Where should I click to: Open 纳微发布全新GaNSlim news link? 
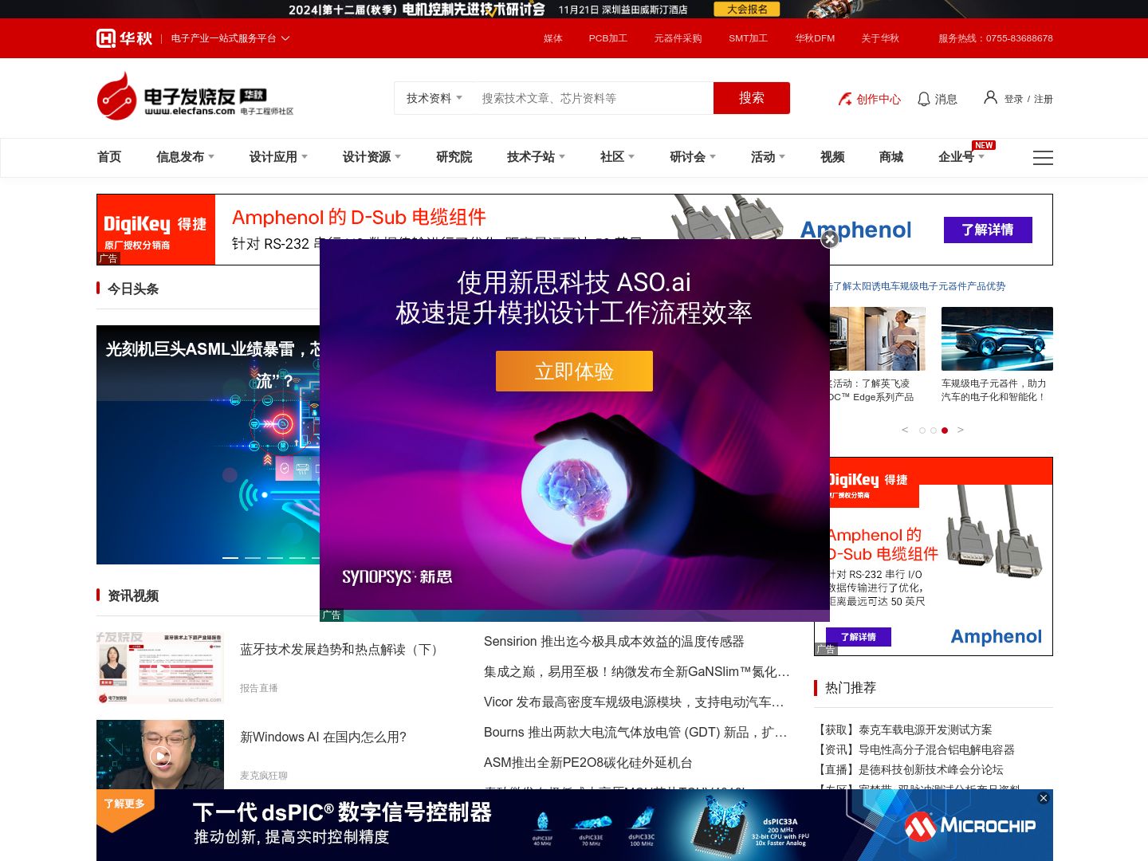coord(637,672)
